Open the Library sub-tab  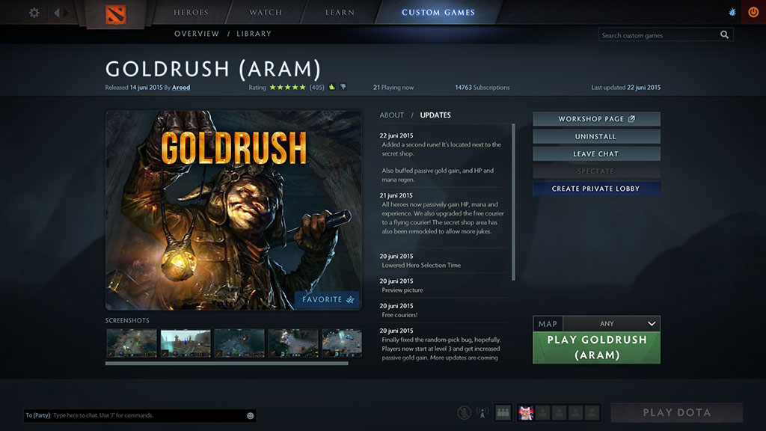pyautogui.click(x=254, y=34)
